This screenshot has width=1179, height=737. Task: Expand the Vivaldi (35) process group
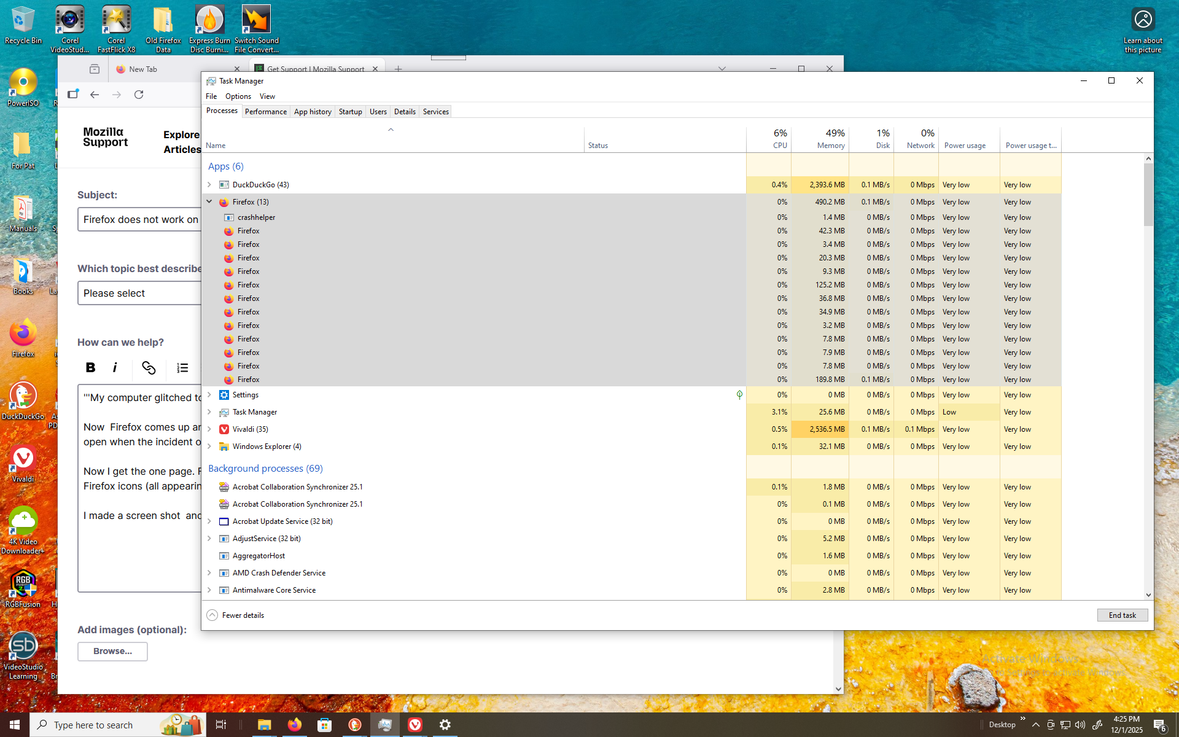(209, 429)
